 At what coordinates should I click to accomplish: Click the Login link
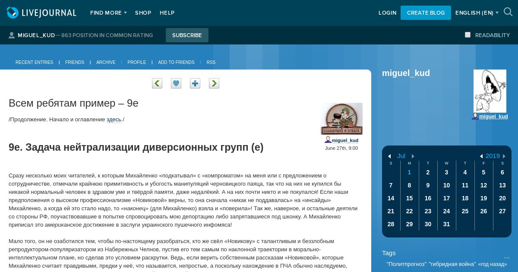(x=387, y=13)
